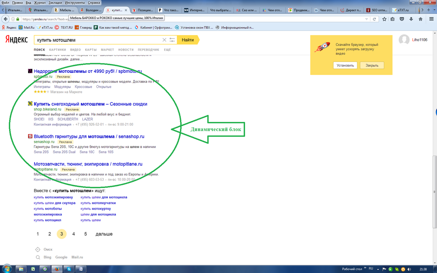Open the Закладки menu

tap(55, 2)
